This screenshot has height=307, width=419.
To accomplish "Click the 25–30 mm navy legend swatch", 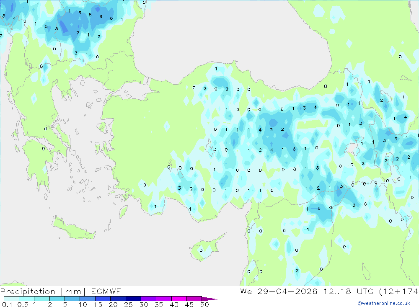I will (133, 299).
